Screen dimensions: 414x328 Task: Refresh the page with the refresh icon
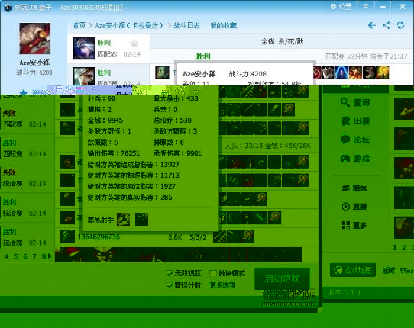[400, 25]
